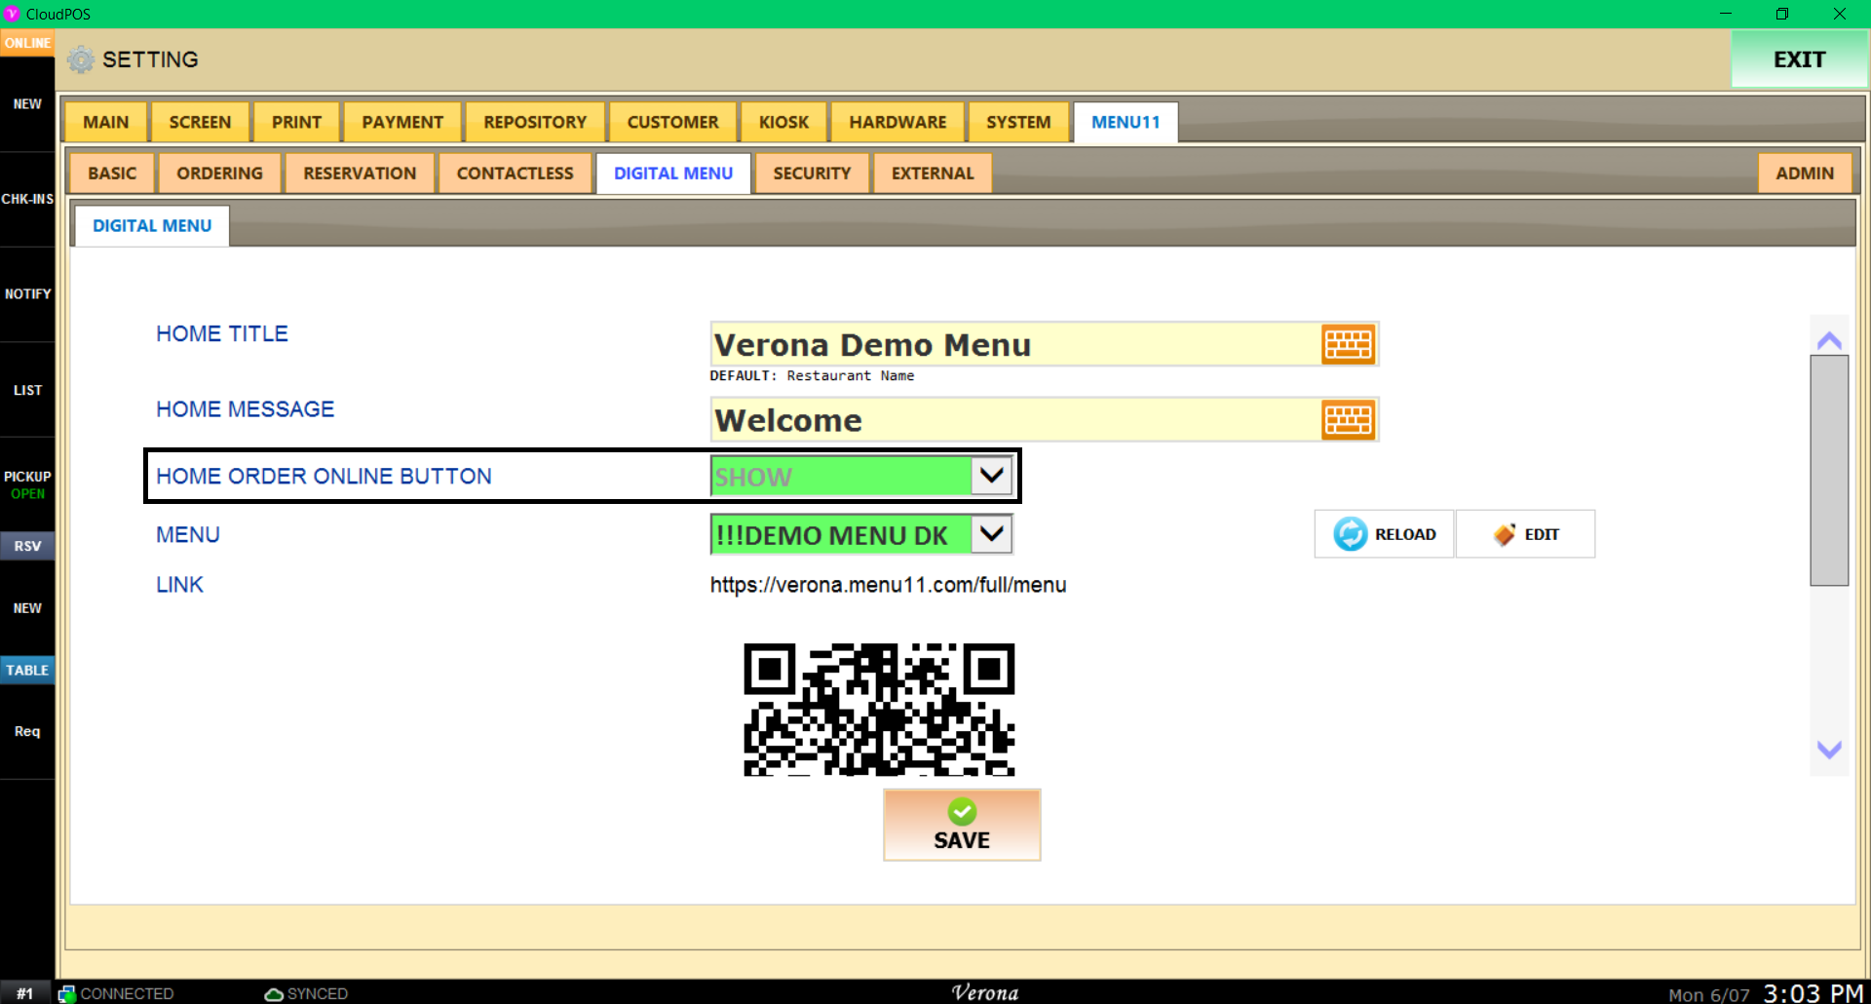This screenshot has width=1871, height=1004.
Task: Click the SYNCED cloud status icon
Action: pyautogui.click(x=274, y=993)
